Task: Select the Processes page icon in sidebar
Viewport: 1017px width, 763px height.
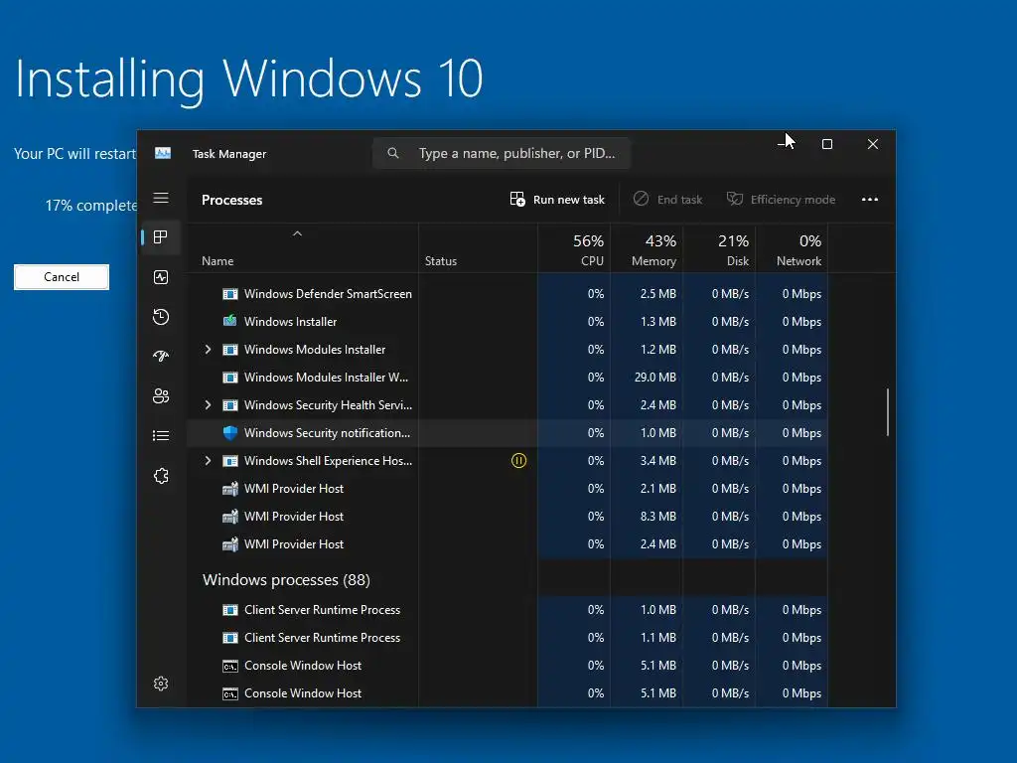Action: click(x=161, y=236)
